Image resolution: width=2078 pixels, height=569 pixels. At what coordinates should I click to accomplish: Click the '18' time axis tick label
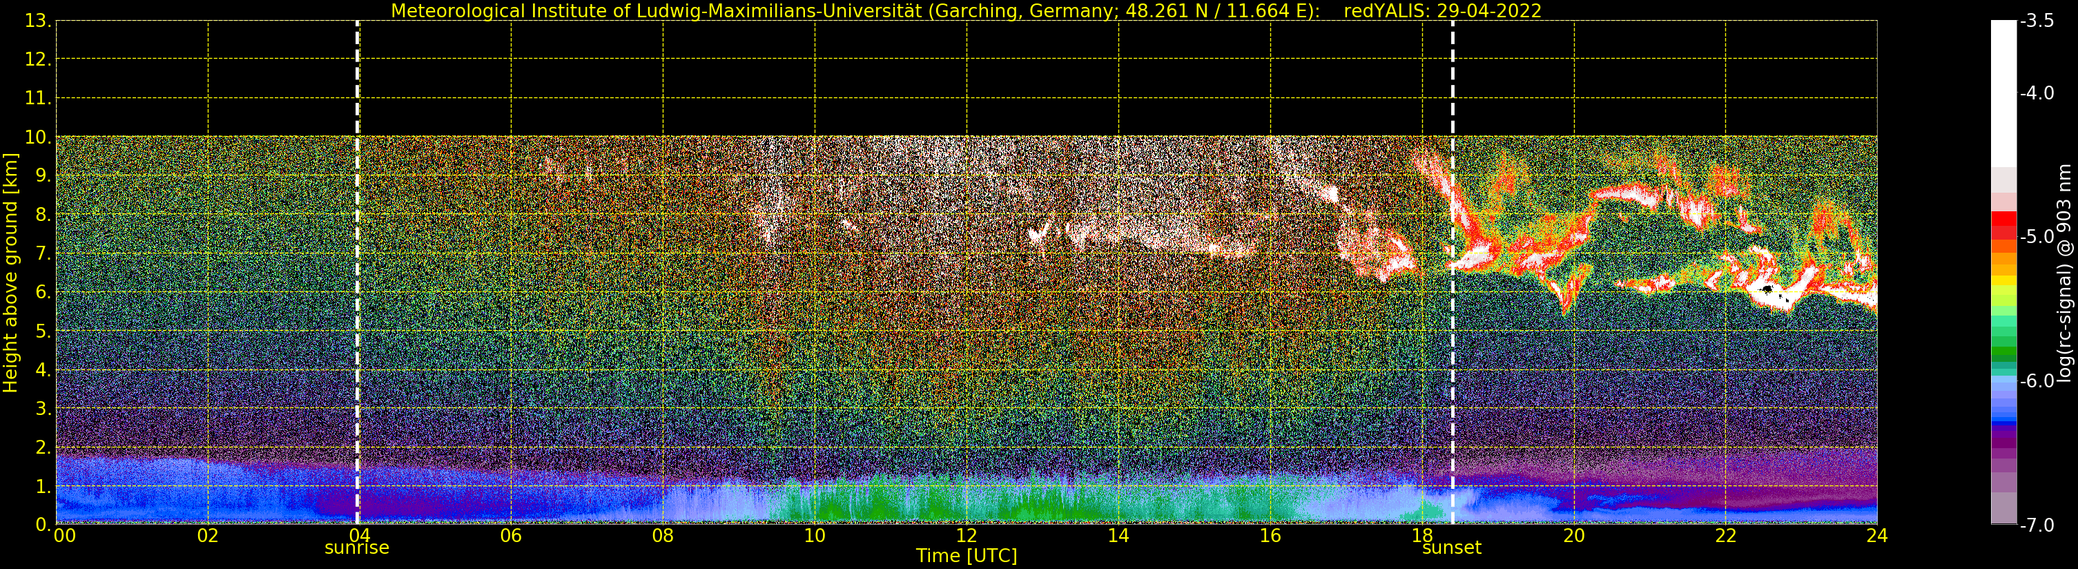(x=1422, y=536)
